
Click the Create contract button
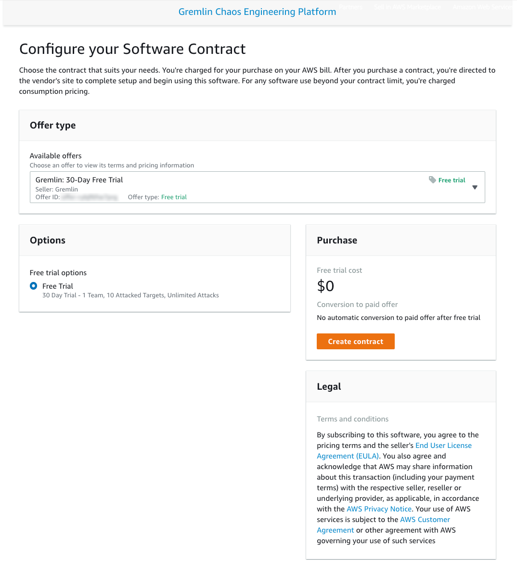click(x=356, y=341)
